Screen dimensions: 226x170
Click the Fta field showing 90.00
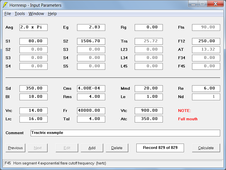(206, 27)
